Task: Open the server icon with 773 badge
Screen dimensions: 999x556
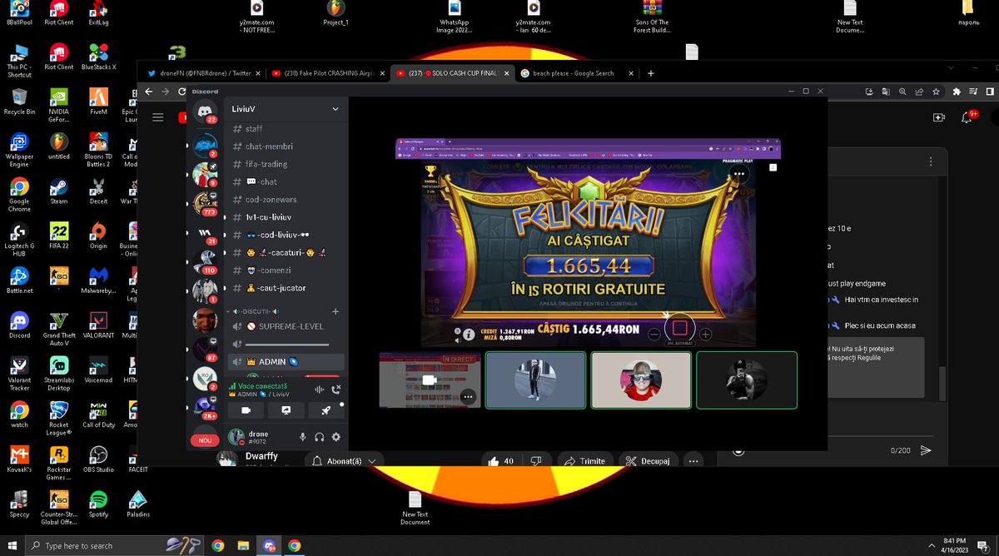Action: (x=205, y=202)
